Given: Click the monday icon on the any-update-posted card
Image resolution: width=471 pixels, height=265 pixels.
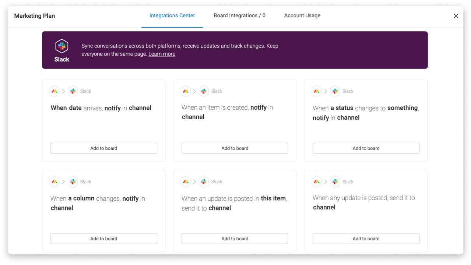Looking at the screenshot, I should point(317,182).
